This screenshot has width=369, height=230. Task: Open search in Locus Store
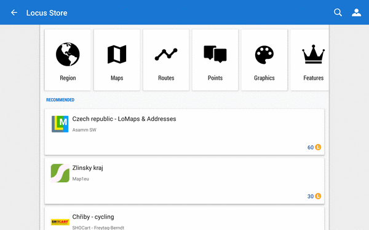click(x=338, y=12)
